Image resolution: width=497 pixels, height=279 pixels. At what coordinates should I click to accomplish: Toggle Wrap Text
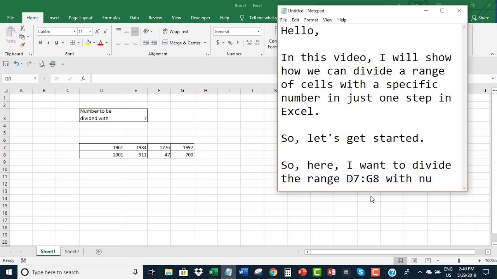(x=176, y=31)
